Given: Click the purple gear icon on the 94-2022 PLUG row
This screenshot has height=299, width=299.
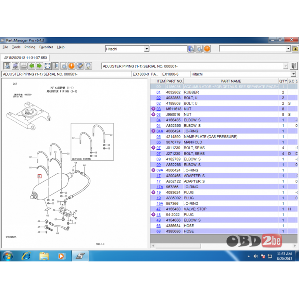Looking at the screenshot, I should [x=153, y=215].
